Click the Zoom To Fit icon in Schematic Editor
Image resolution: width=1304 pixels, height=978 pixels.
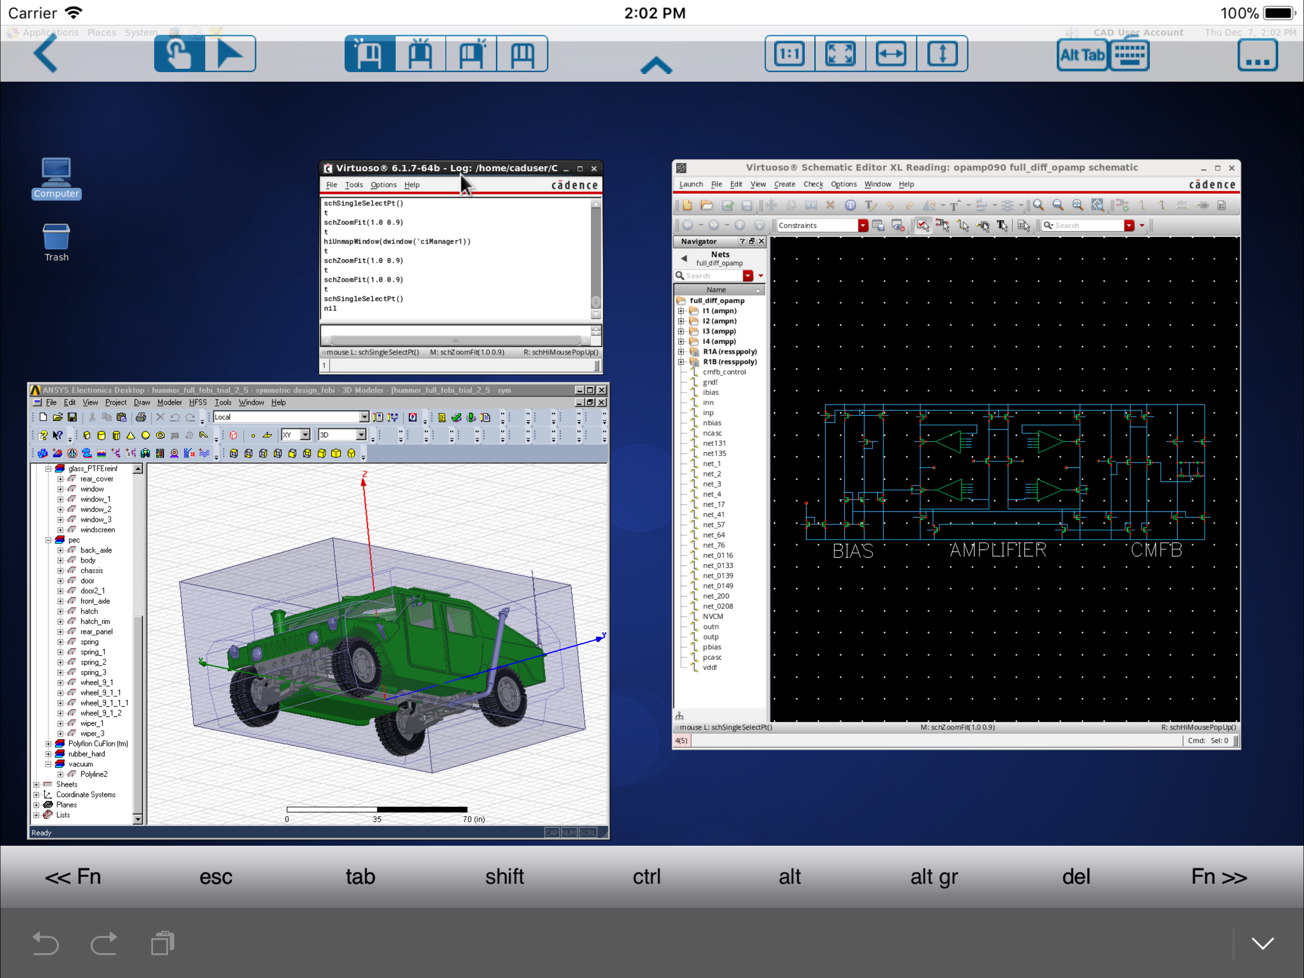[1078, 205]
